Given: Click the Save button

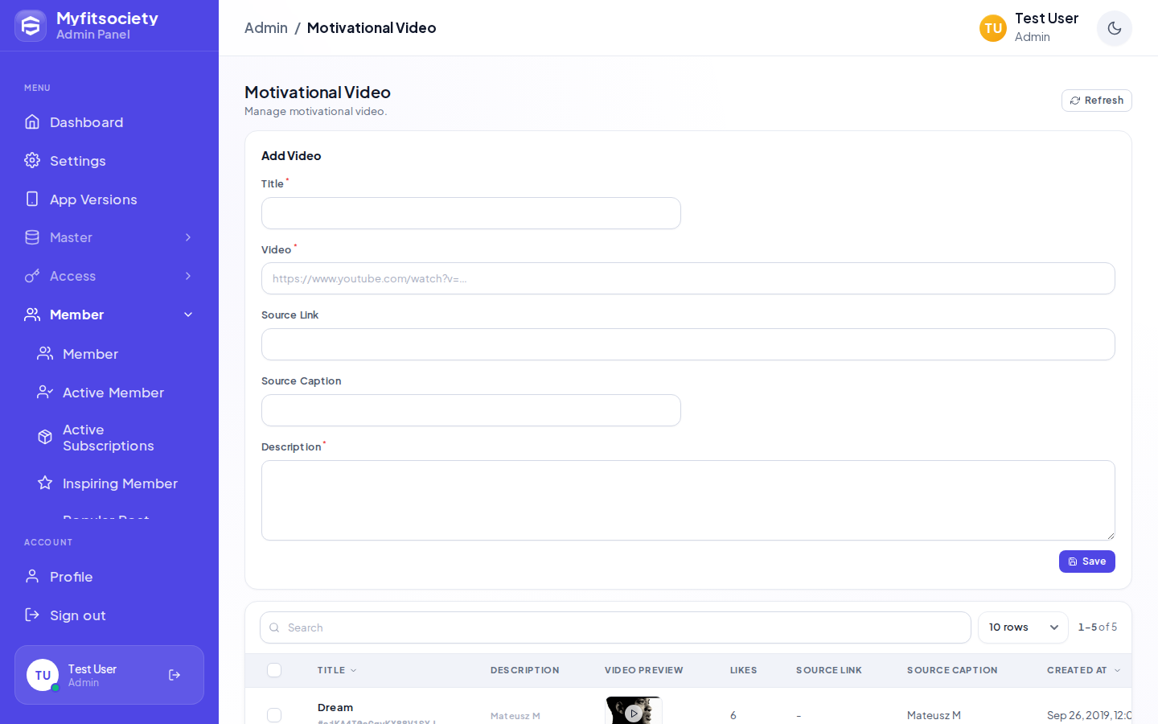Looking at the screenshot, I should pos(1087,562).
